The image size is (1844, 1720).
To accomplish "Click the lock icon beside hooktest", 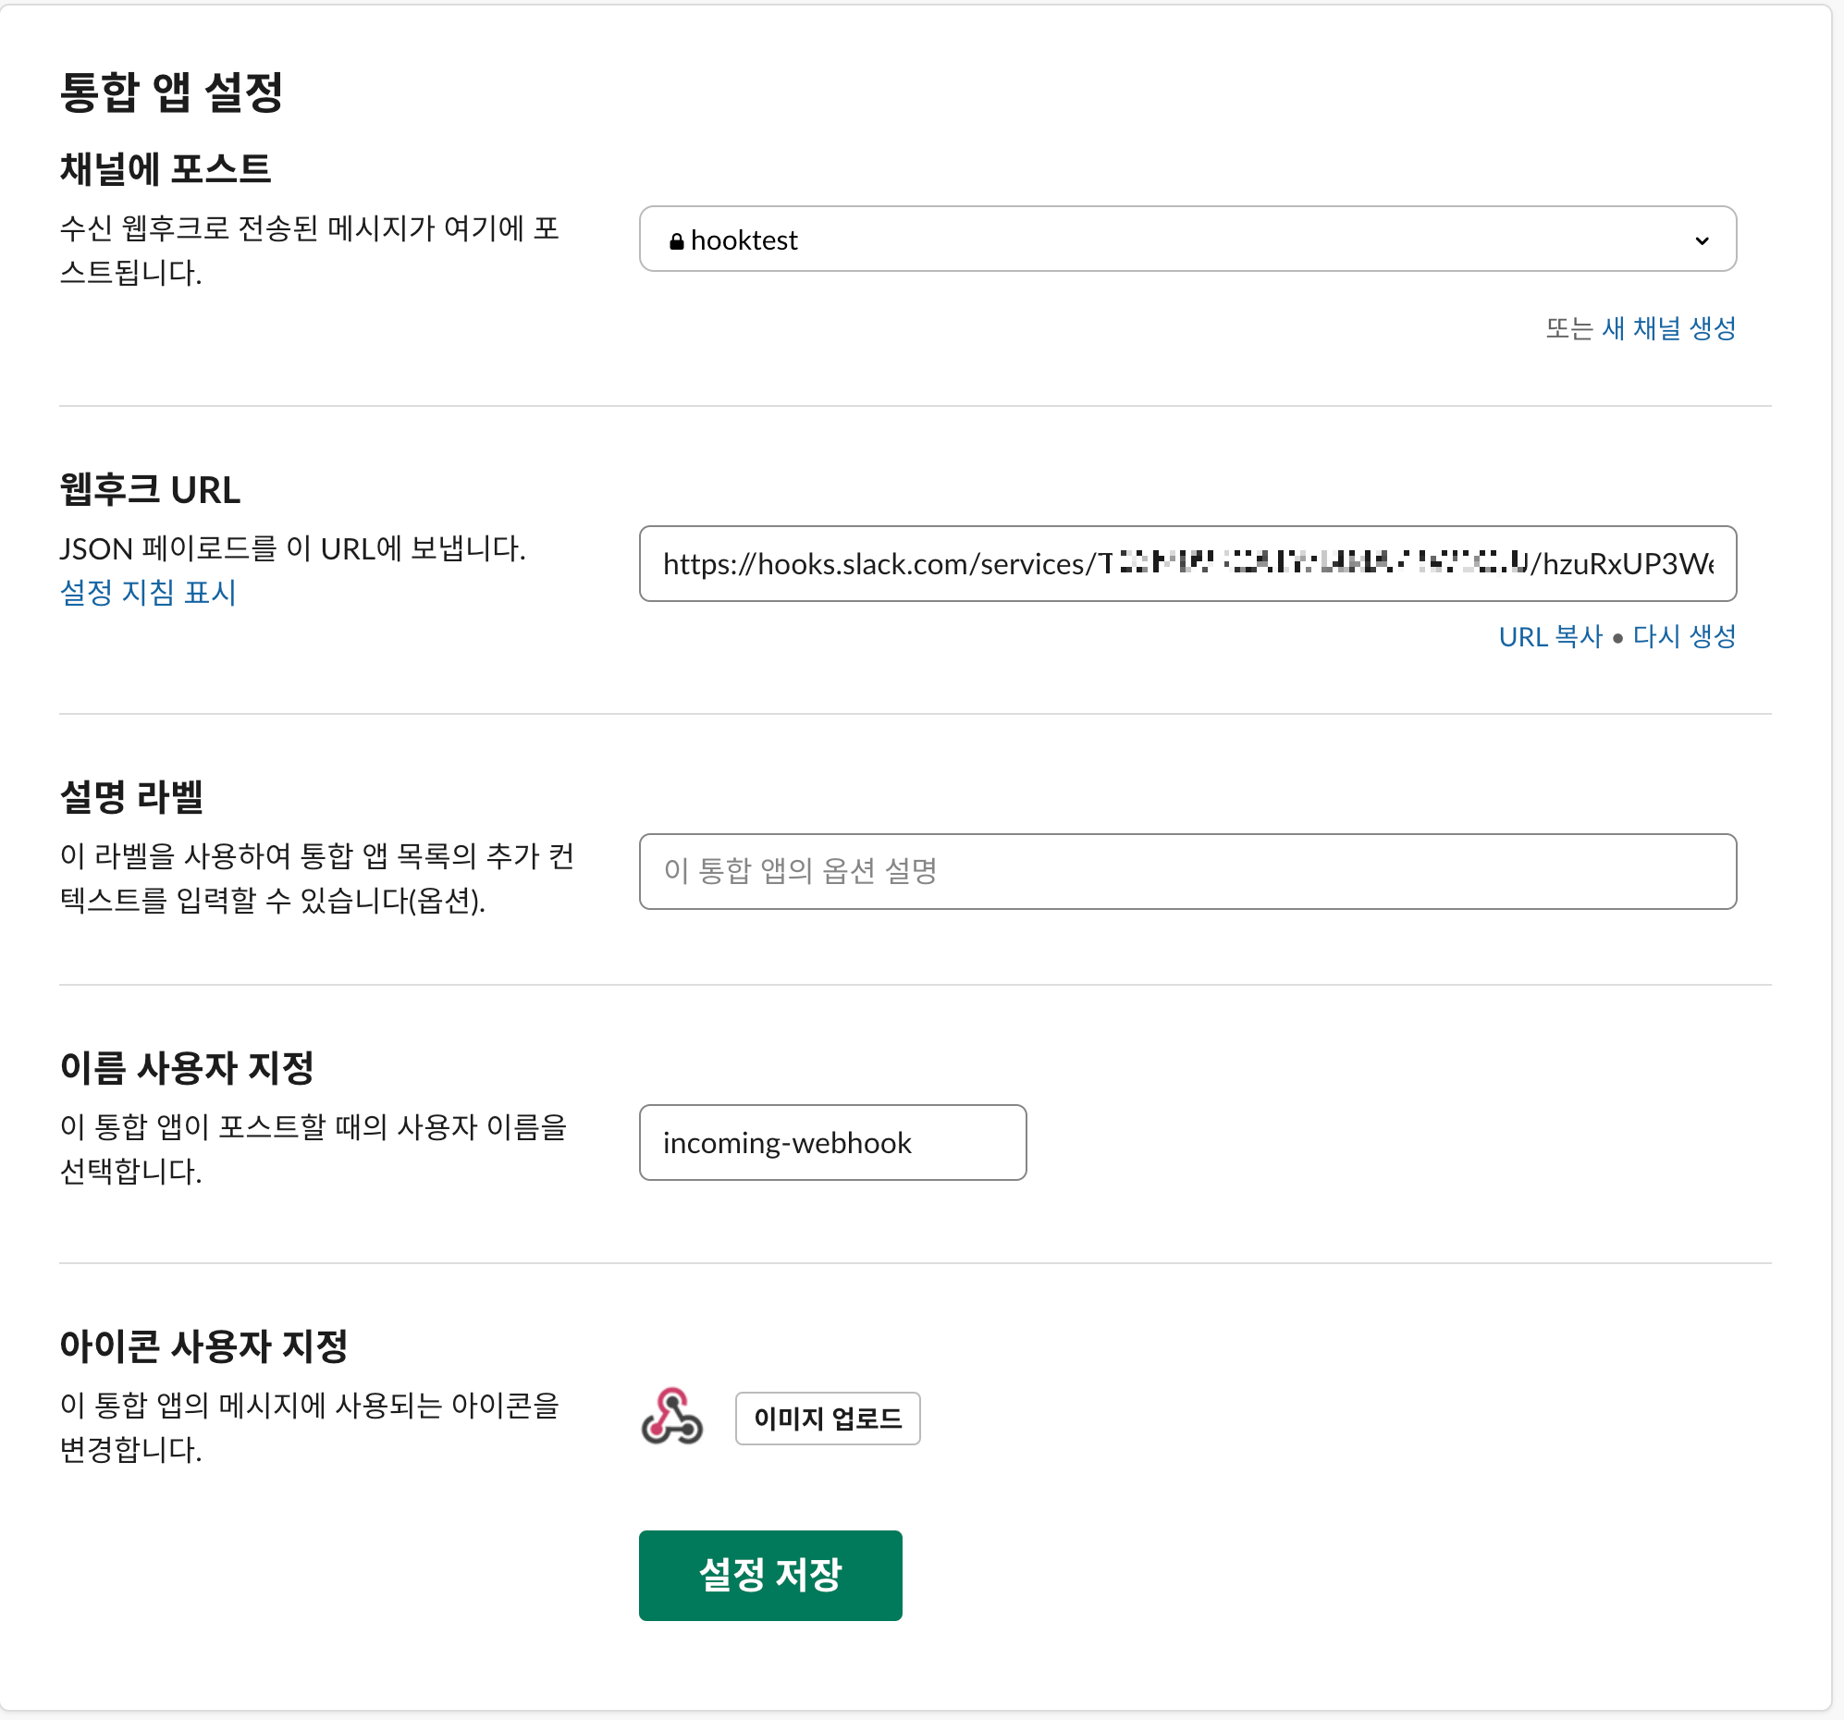I will coord(677,241).
